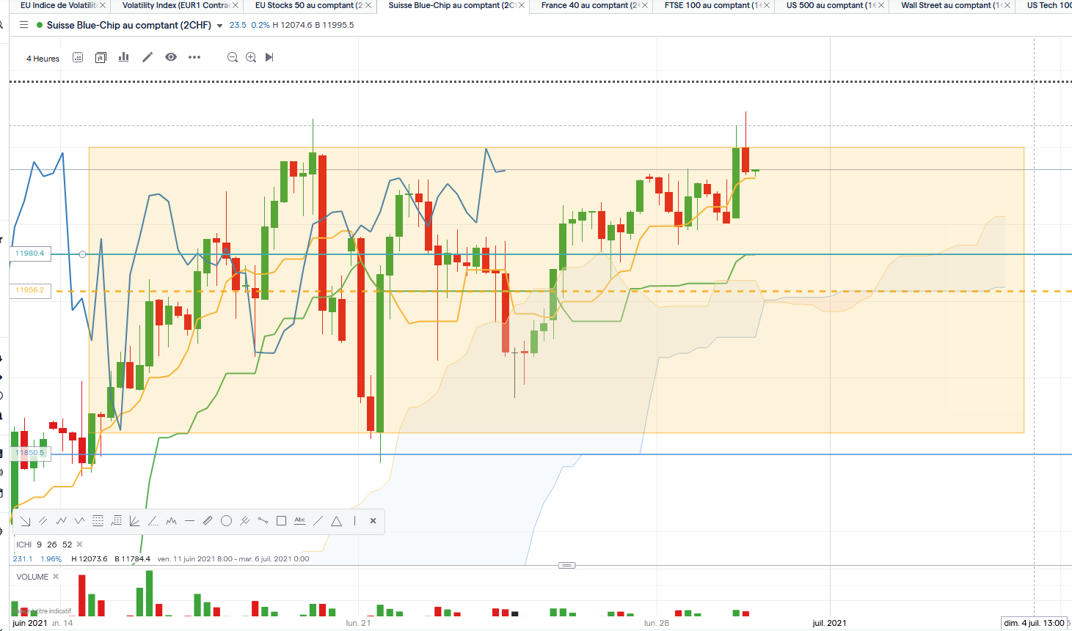1072x631 pixels.
Task: Close the EU Stocks 50 tab
Action: pyautogui.click(x=368, y=5)
